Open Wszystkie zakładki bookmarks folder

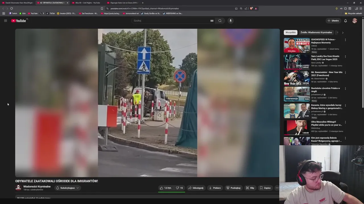click(x=353, y=13)
